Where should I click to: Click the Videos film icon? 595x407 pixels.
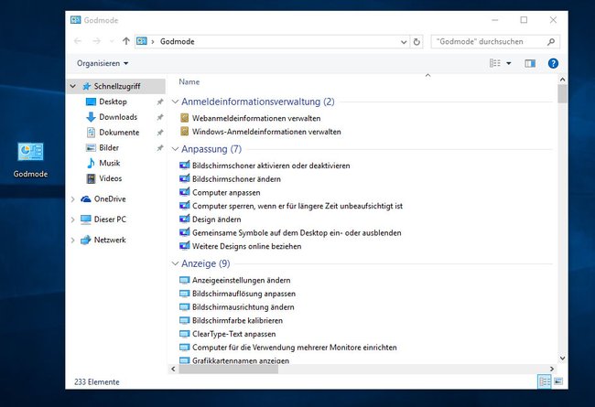pyautogui.click(x=91, y=178)
